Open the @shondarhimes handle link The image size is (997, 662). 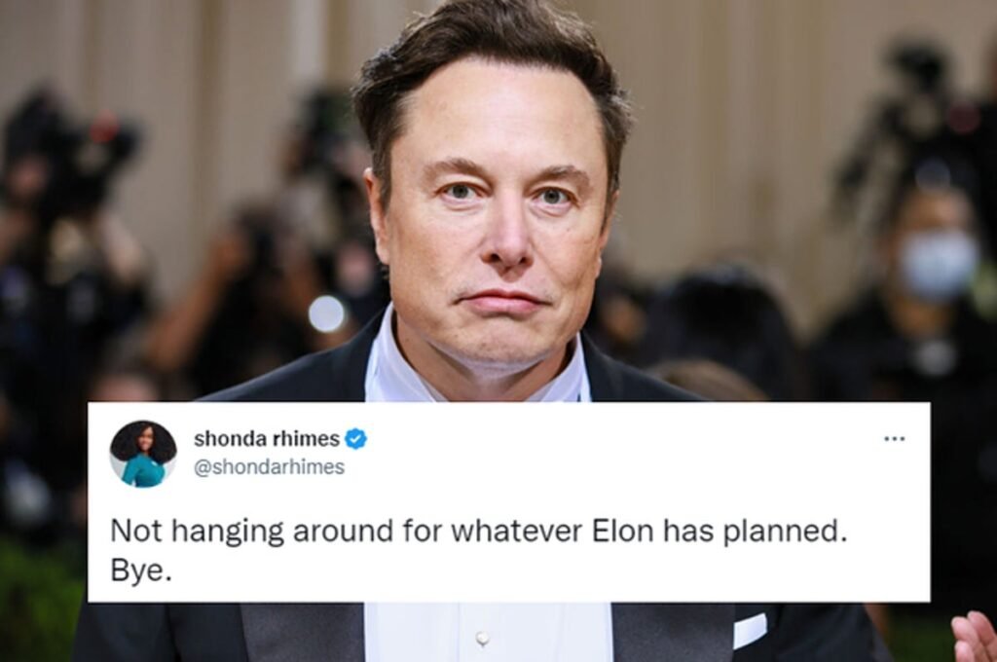pos(269,466)
